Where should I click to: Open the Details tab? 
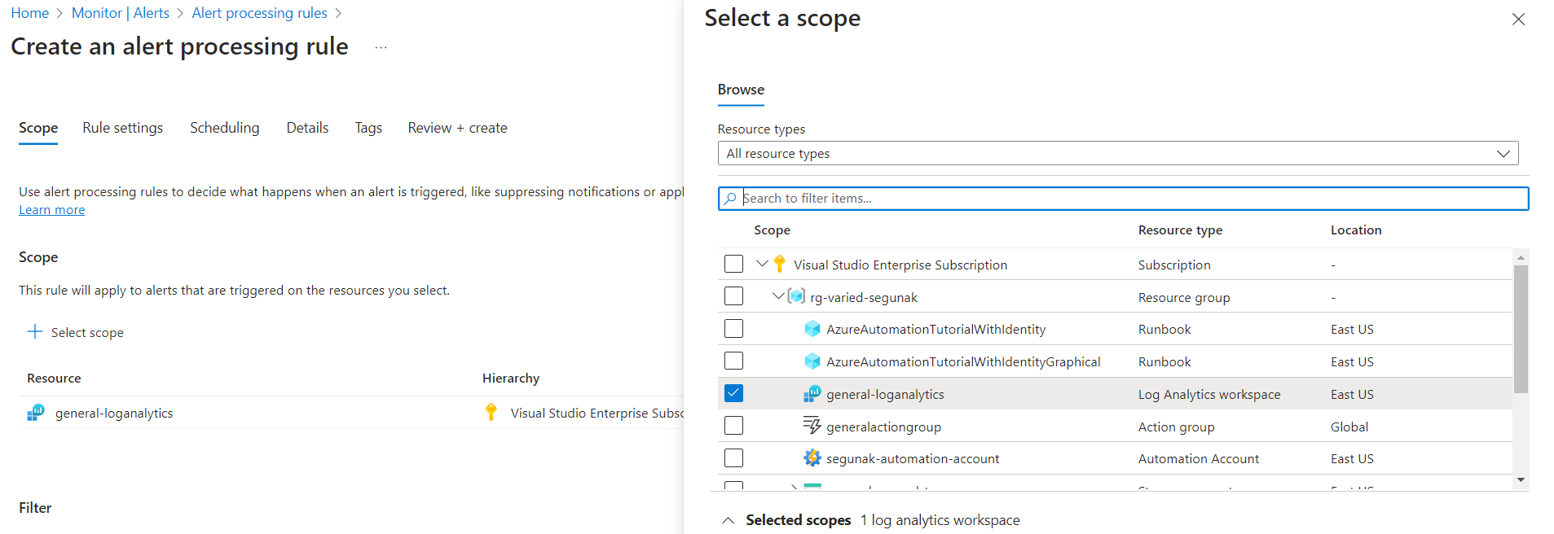coord(307,128)
